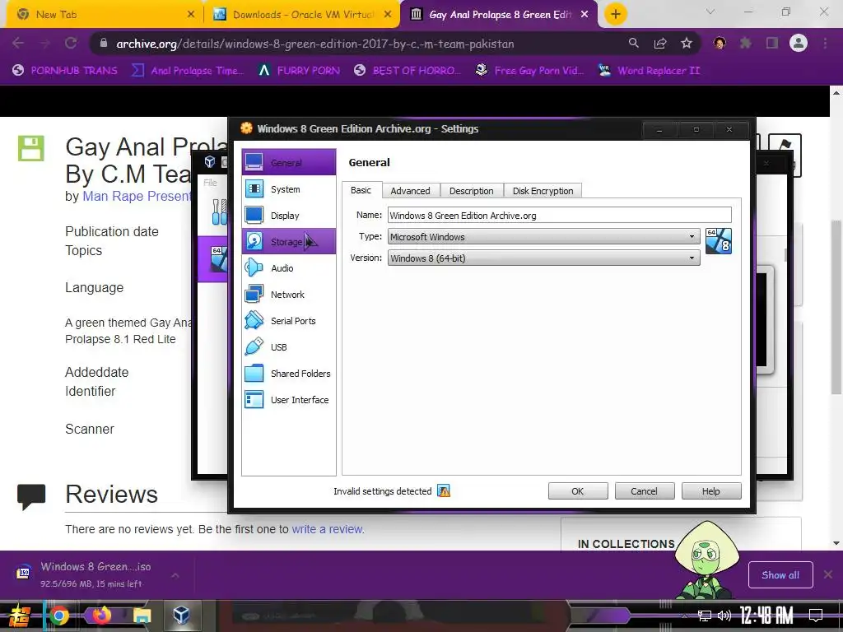843x632 pixels.
Task: Click the browser reload button
Action: (x=71, y=44)
